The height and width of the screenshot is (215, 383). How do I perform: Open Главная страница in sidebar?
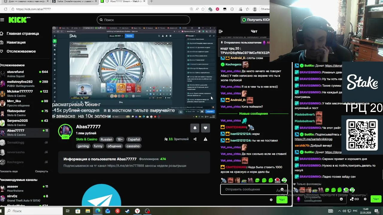(19, 33)
